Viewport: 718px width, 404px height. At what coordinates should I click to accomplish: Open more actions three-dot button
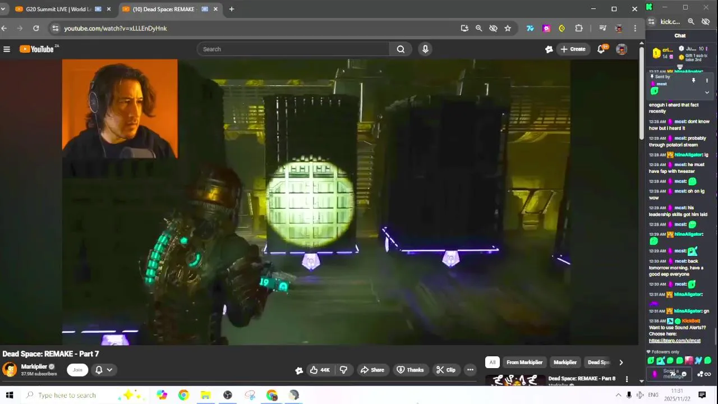(x=470, y=370)
